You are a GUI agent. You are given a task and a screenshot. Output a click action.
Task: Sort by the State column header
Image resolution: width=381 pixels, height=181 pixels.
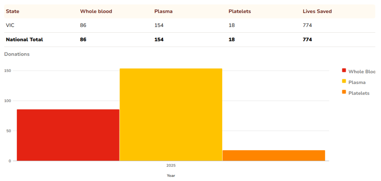click(13, 11)
